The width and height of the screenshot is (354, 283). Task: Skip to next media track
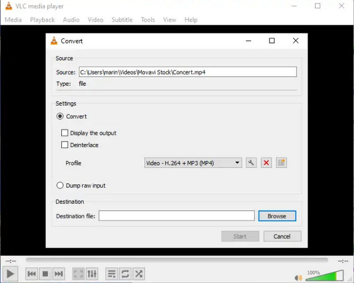point(59,274)
